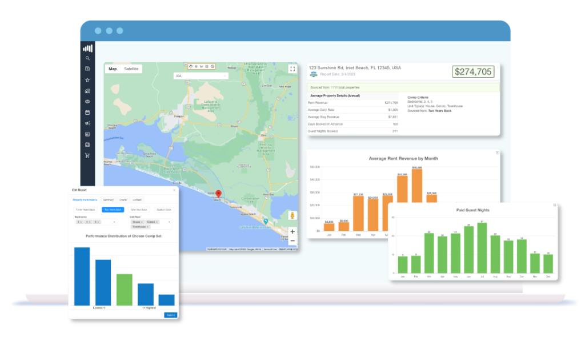
Task: Select the One Year Back option
Action: coord(139,210)
